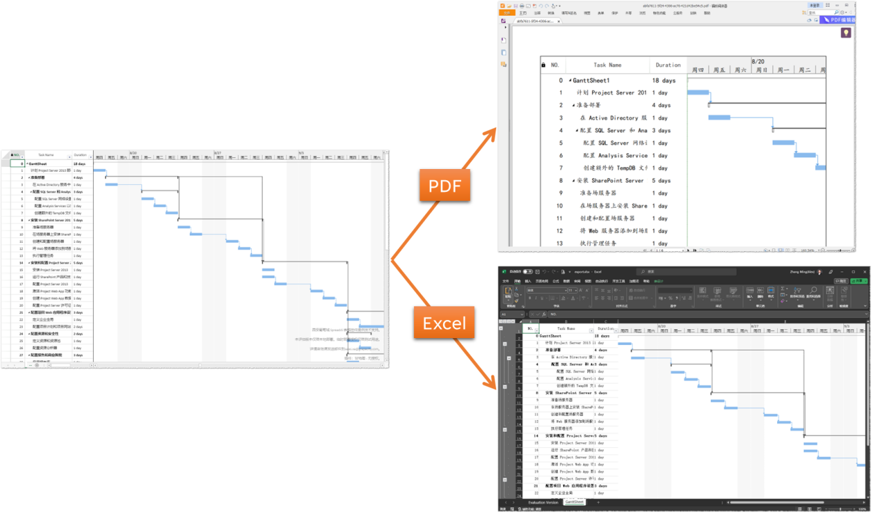Collapse row 8 SharePoint Server group left sheet
The image size is (873, 514).
click(29, 220)
